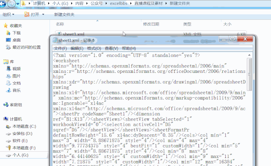Image resolution: width=271 pixels, height=166 pixels.
Task: Open 安装包 (D:) drive
Action: (x=22, y=134)
